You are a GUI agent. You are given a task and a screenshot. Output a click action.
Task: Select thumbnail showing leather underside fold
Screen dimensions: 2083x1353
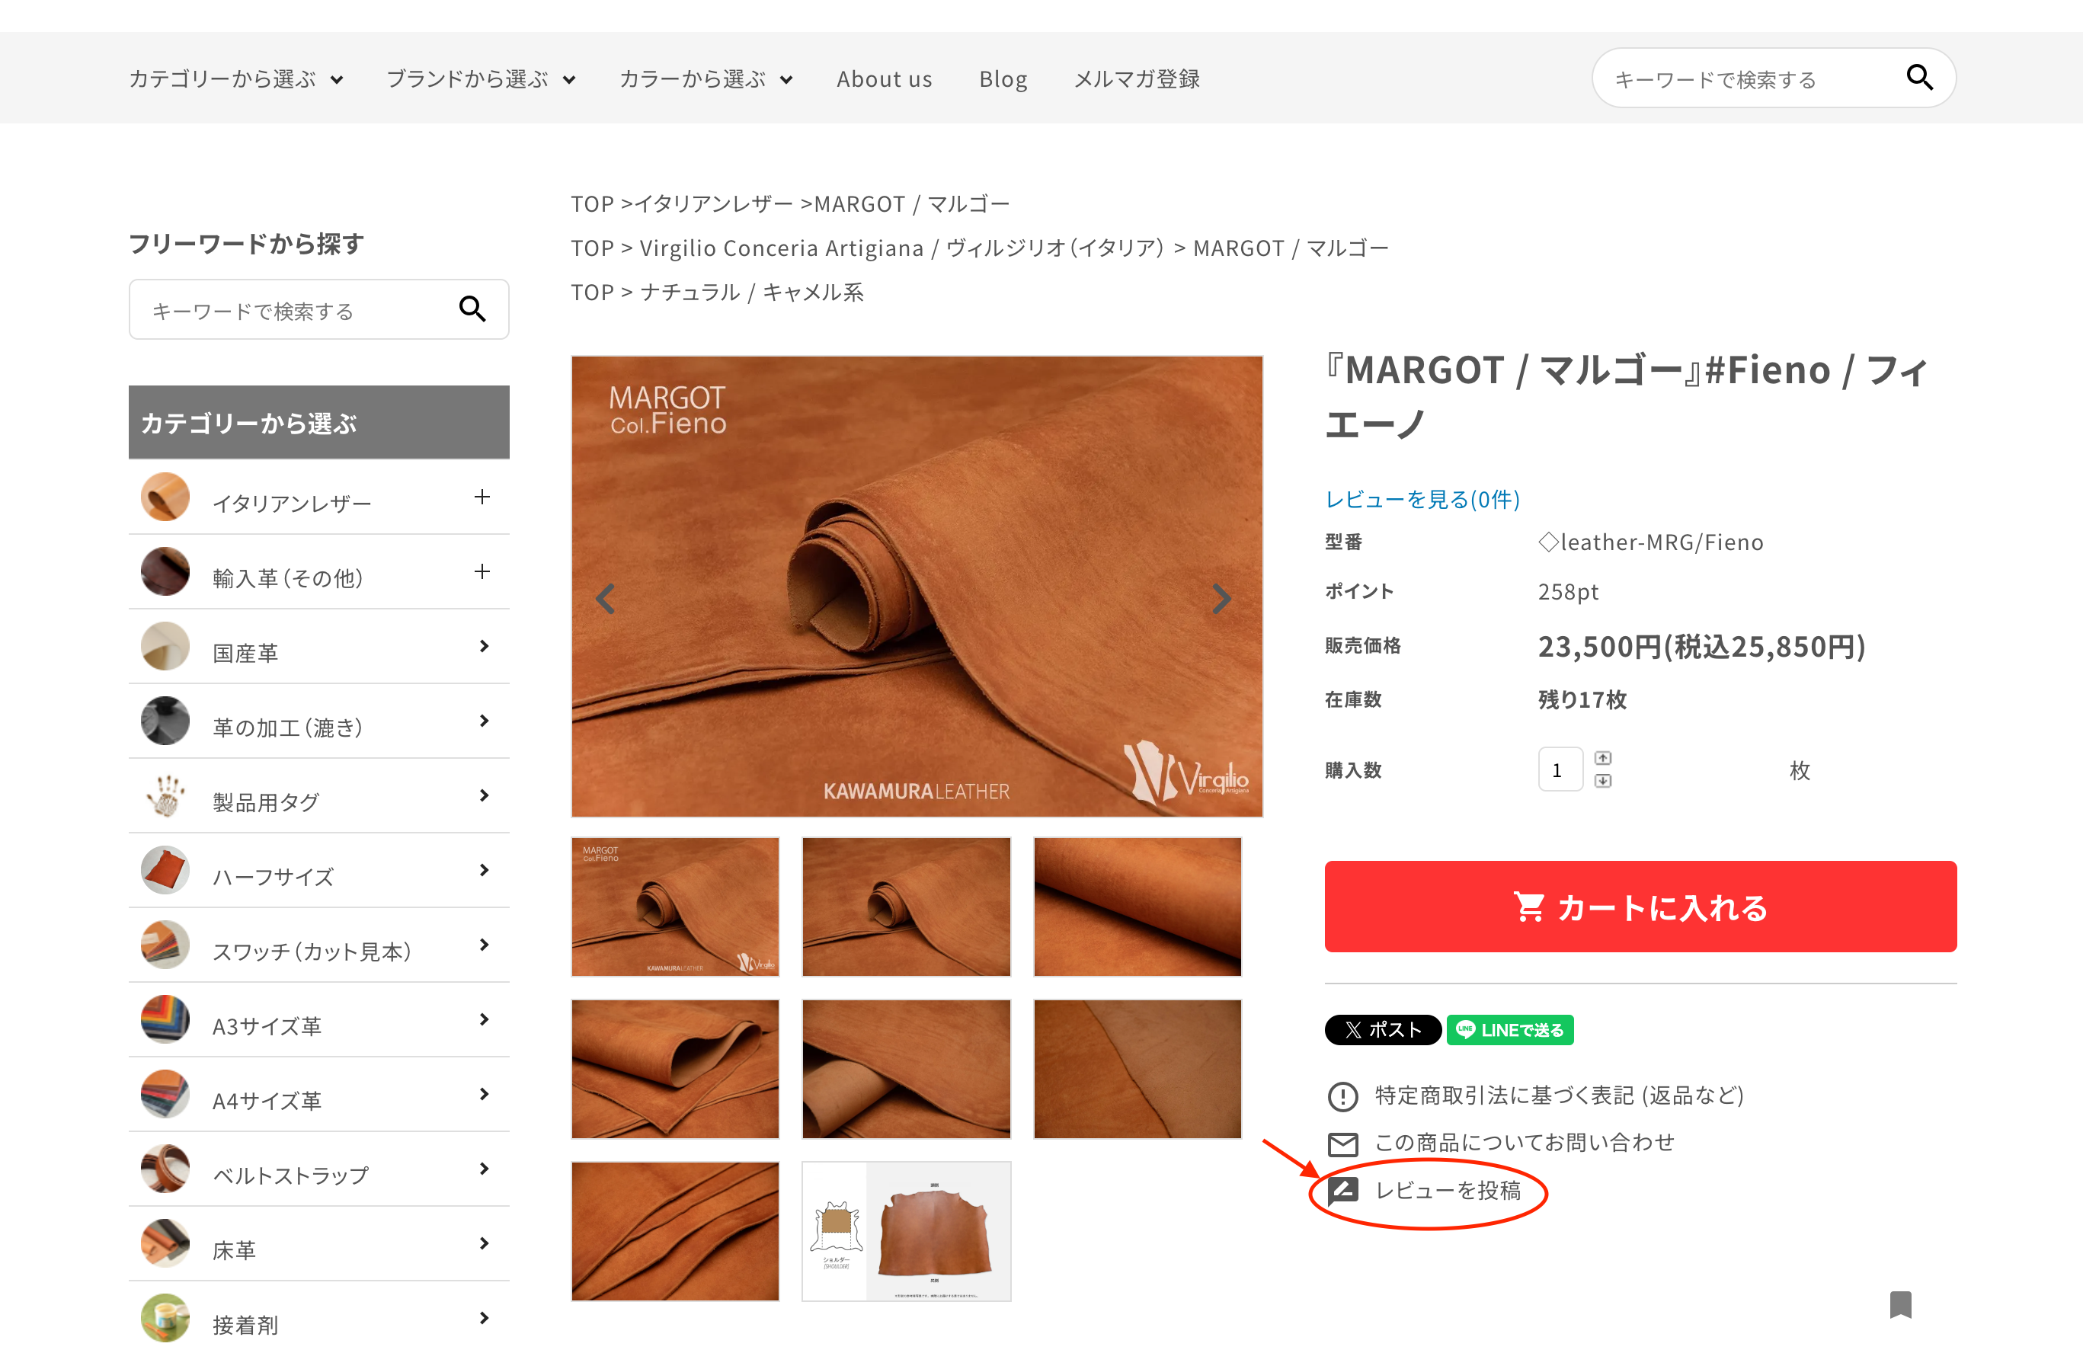click(x=906, y=1070)
